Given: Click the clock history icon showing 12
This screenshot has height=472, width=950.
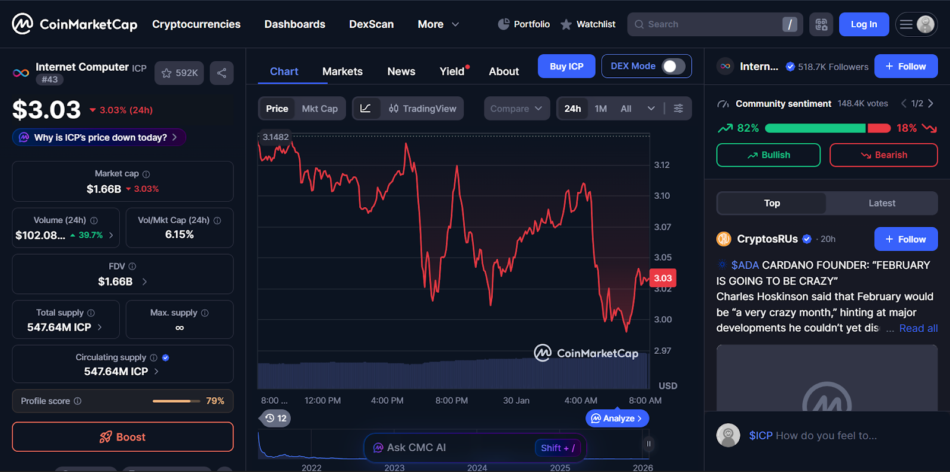Looking at the screenshot, I should (275, 418).
